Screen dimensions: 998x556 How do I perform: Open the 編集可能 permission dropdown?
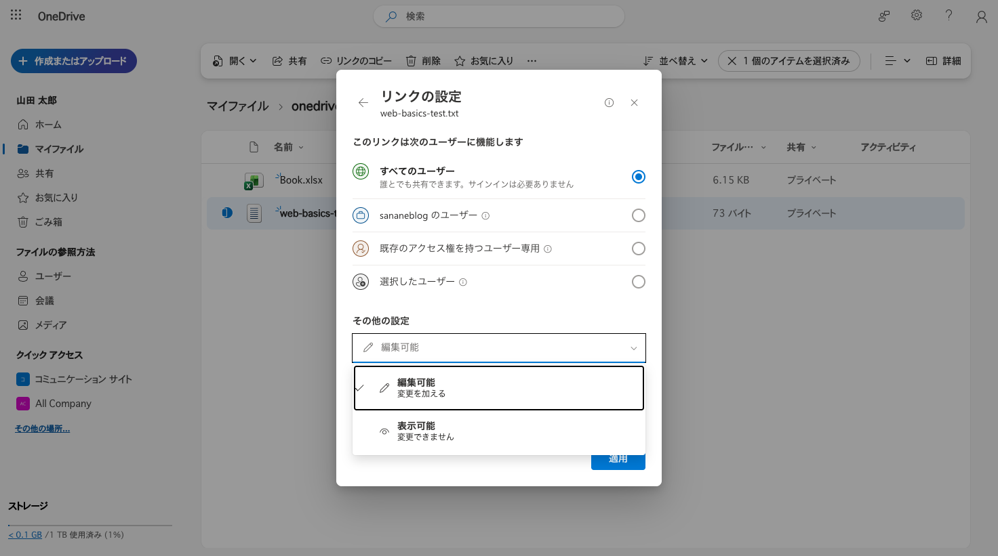[499, 348]
